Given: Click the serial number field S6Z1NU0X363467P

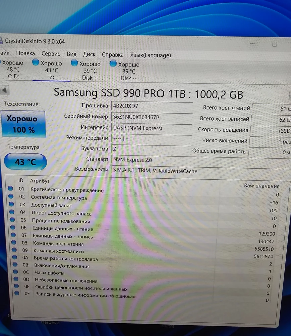Looking at the screenshot, I should [x=152, y=117].
